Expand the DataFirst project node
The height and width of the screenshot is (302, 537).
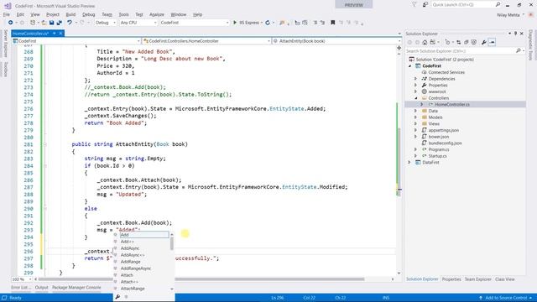(409, 162)
